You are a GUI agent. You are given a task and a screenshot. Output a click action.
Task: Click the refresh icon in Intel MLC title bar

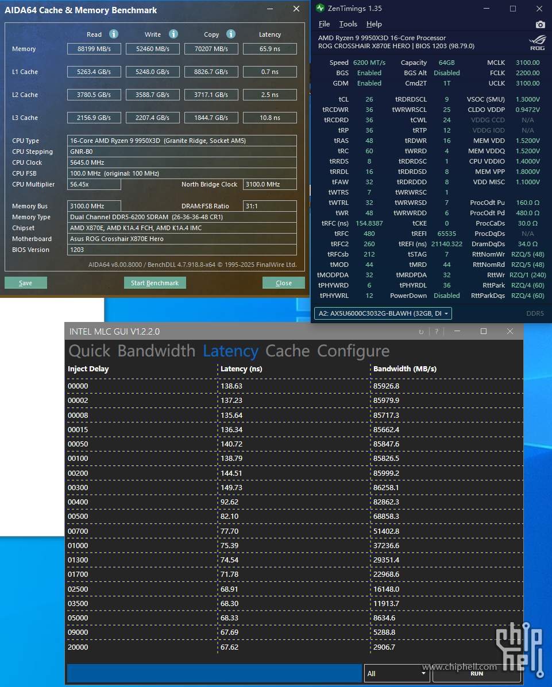tap(421, 332)
